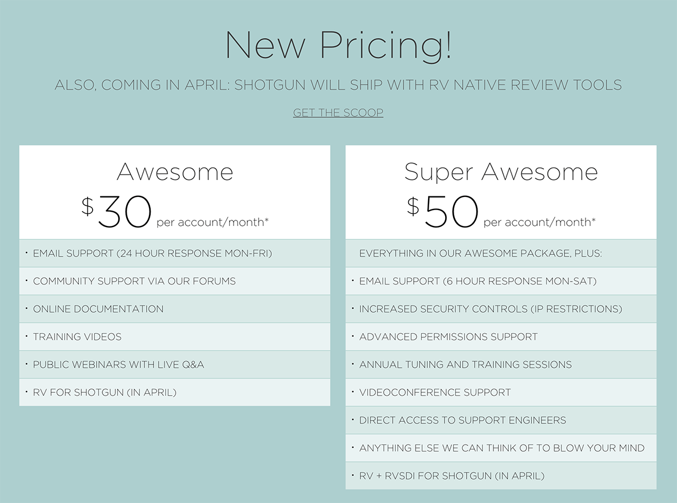Select Email Support 6 hour response row
Screen dimensions: 677x503
[501, 281]
